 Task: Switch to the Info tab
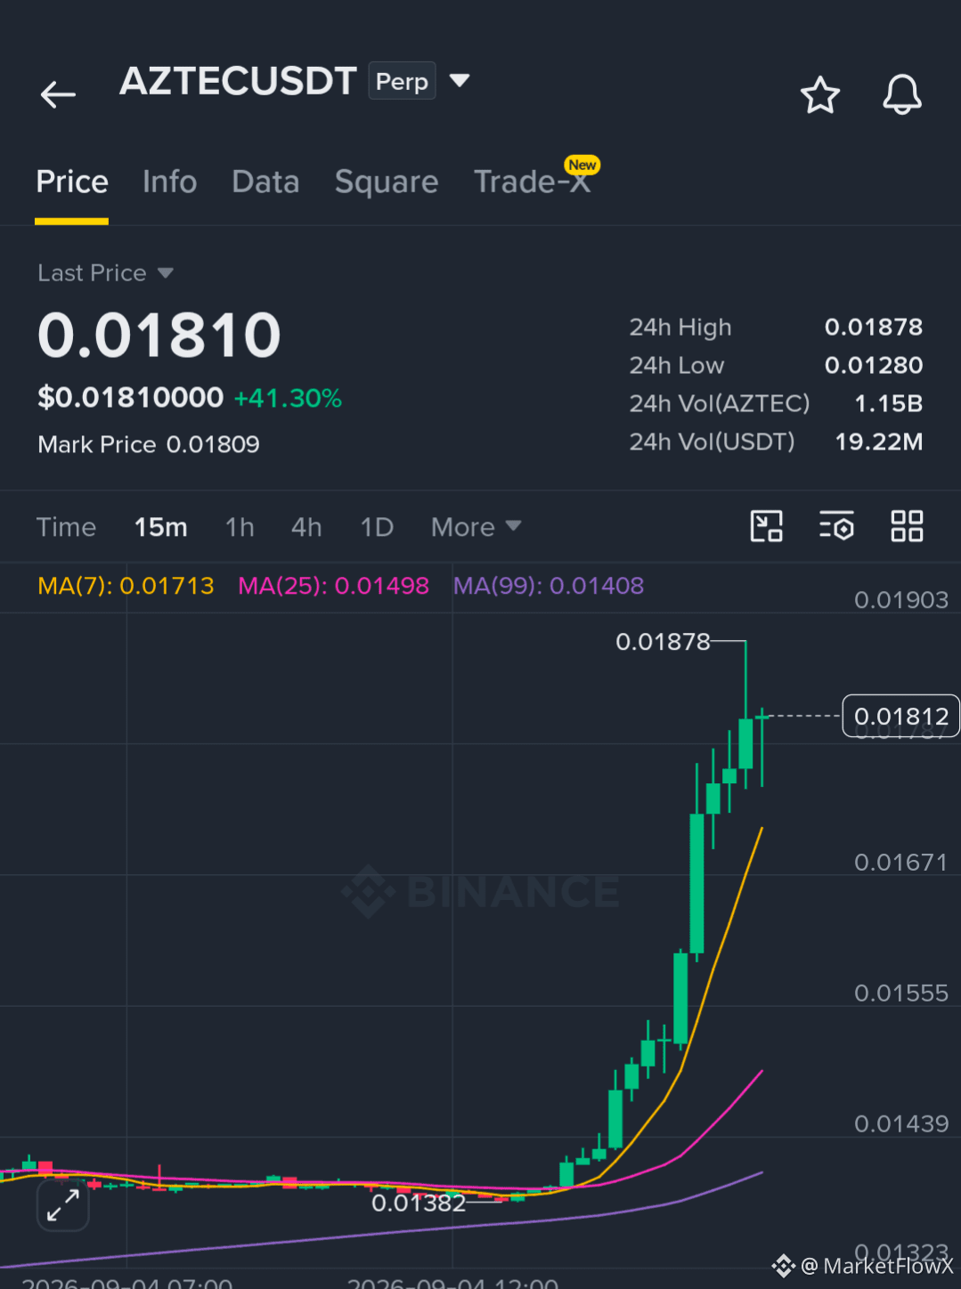[x=169, y=182]
